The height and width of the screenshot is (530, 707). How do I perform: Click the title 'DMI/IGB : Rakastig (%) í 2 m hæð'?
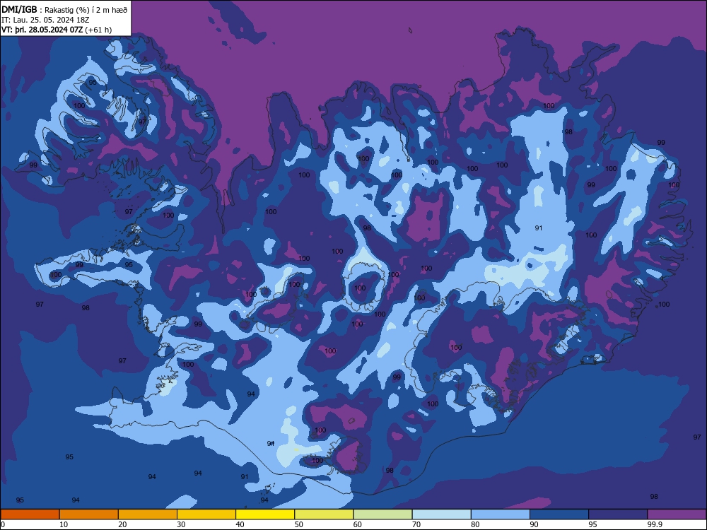(x=64, y=10)
